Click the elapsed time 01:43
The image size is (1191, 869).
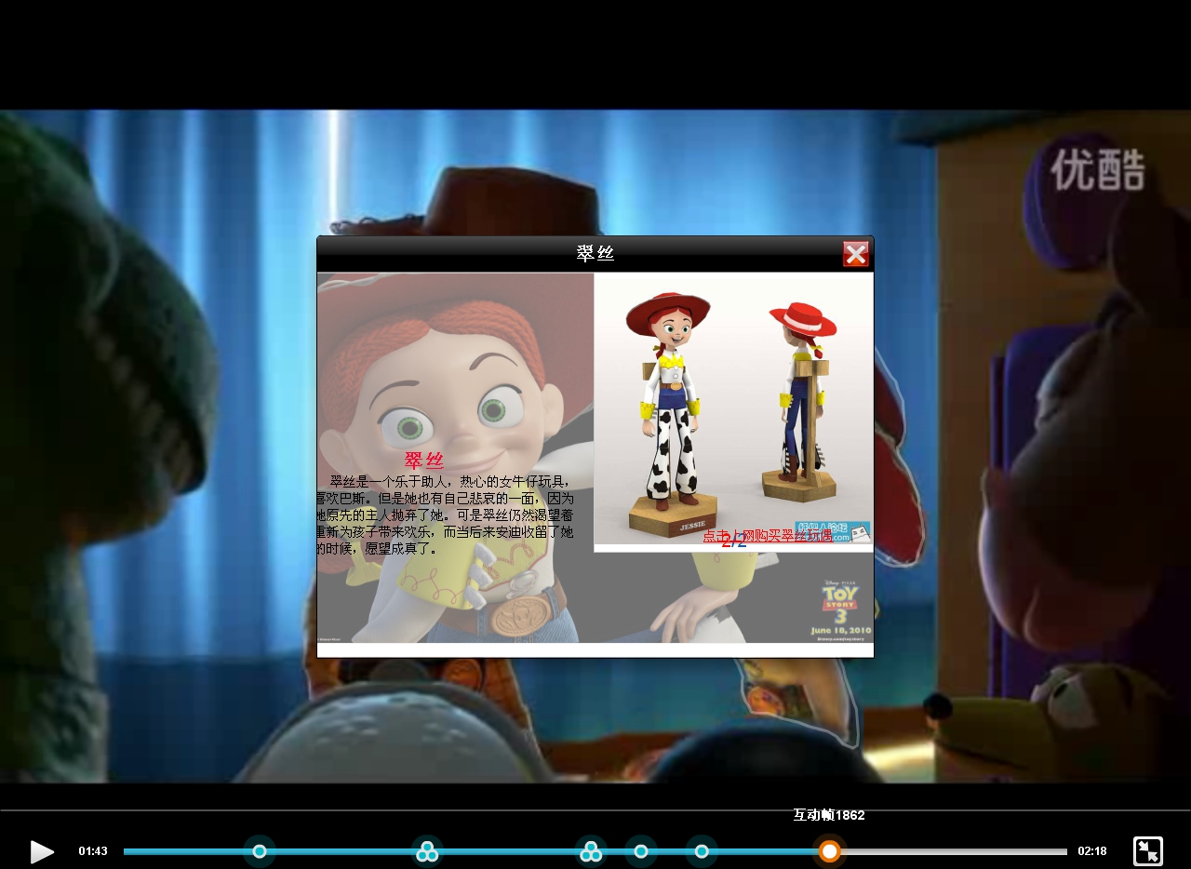coord(93,851)
